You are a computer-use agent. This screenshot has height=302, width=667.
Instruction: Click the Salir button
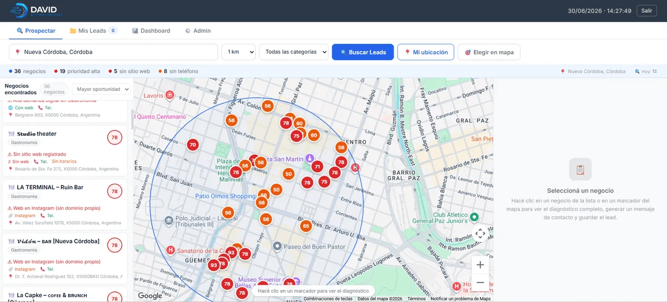click(646, 11)
